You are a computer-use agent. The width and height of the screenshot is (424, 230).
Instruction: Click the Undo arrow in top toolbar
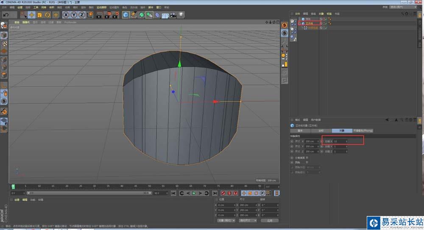pos(6,15)
